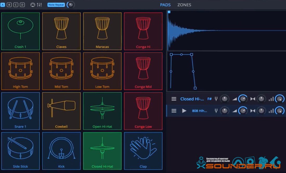The height and width of the screenshot is (173, 286).
Task: Click tune knob in Closed Hi-Hat row
Action: [x=225, y=99]
